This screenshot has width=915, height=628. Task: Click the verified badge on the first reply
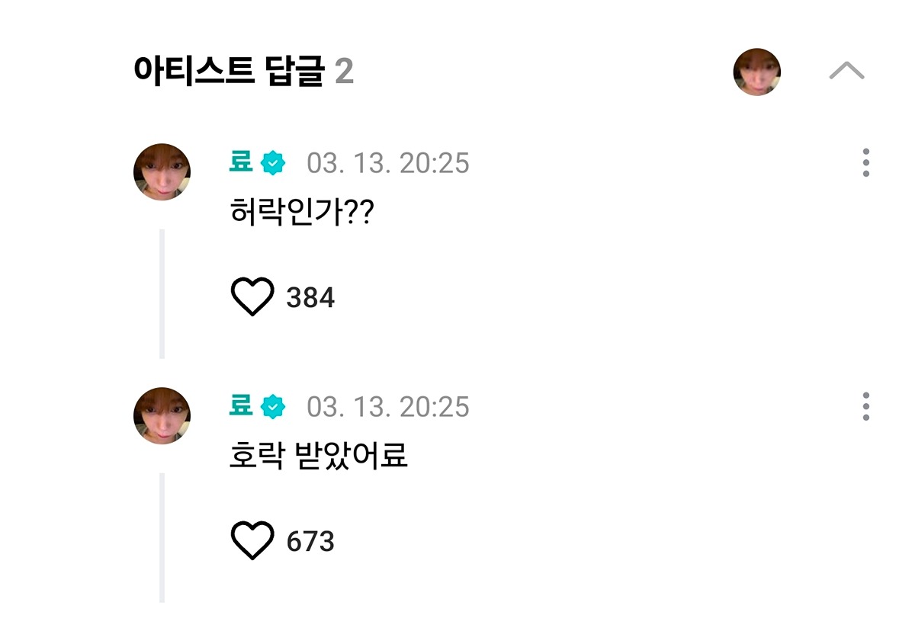click(x=273, y=163)
